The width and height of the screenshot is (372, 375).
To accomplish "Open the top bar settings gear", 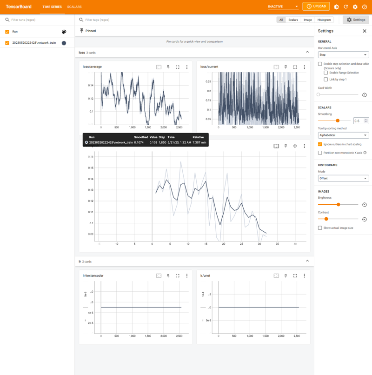I will [x=355, y=7].
